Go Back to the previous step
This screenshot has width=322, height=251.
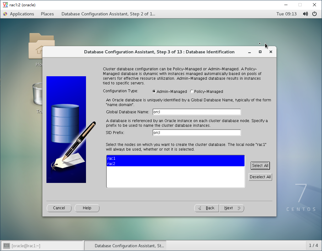[207, 208]
